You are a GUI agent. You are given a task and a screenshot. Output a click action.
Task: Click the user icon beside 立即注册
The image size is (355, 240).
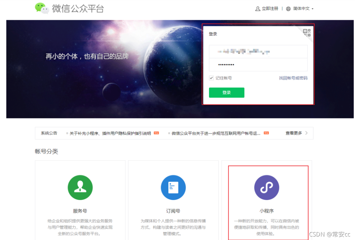(x=258, y=9)
